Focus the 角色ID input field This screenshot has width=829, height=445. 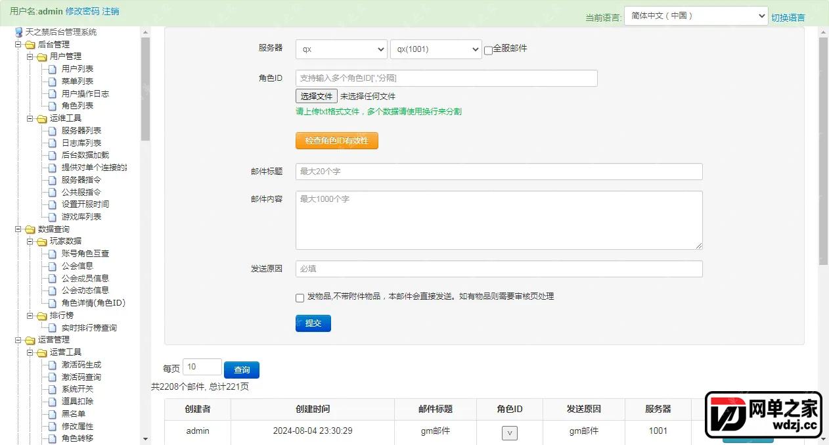(x=447, y=78)
